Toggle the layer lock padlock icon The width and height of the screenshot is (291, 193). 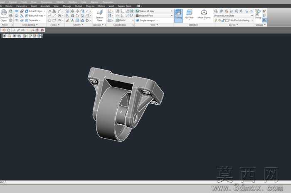click(223, 20)
